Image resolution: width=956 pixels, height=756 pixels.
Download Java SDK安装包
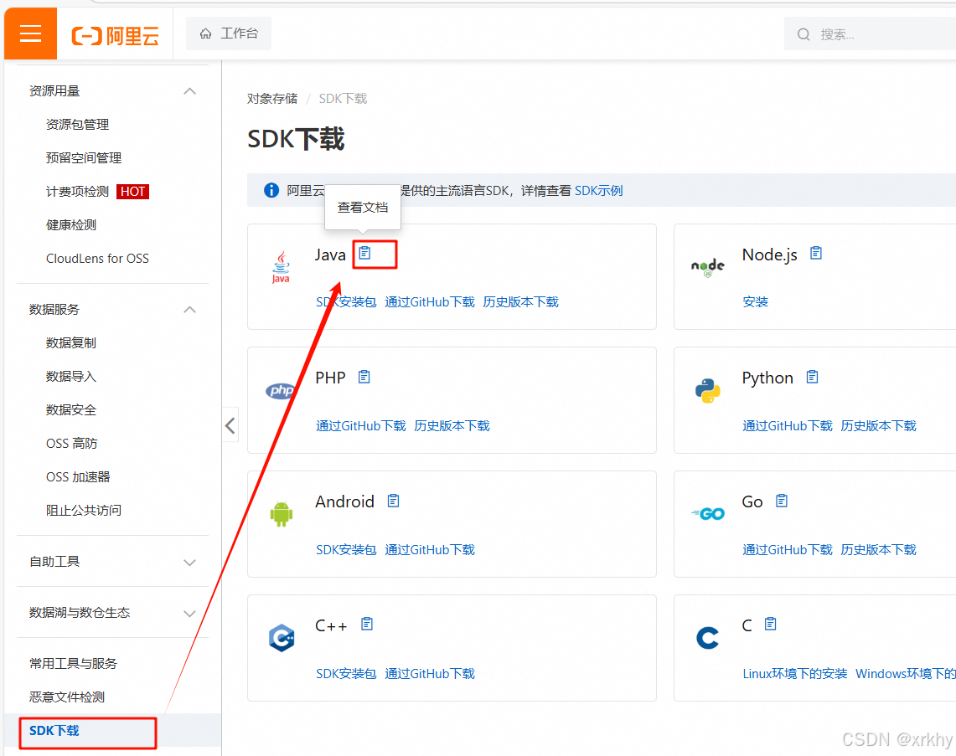pyautogui.click(x=346, y=302)
